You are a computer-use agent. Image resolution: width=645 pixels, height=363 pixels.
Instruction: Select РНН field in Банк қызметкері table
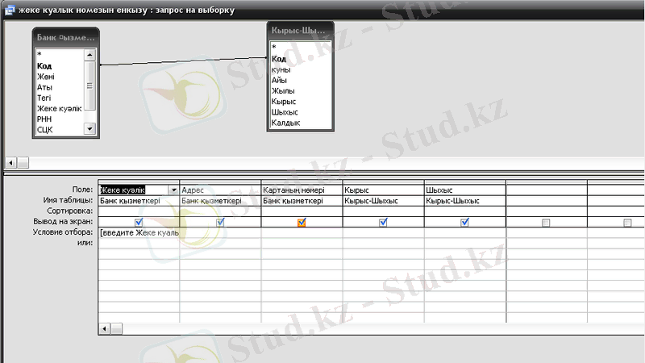tap(44, 119)
